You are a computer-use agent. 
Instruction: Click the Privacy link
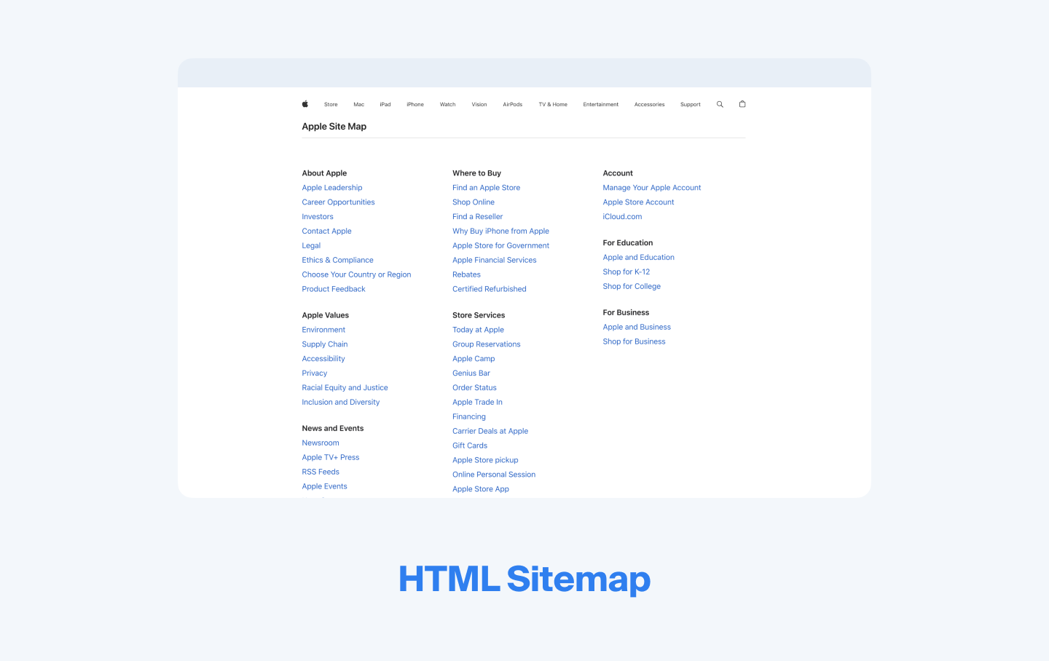pyautogui.click(x=315, y=373)
